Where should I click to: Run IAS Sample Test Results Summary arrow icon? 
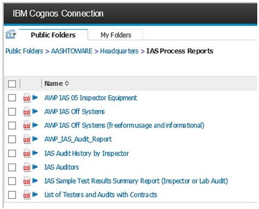(x=35, y=181)
